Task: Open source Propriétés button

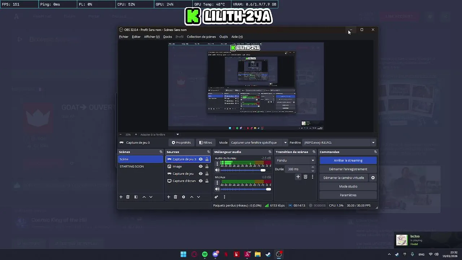Action: 181,143
